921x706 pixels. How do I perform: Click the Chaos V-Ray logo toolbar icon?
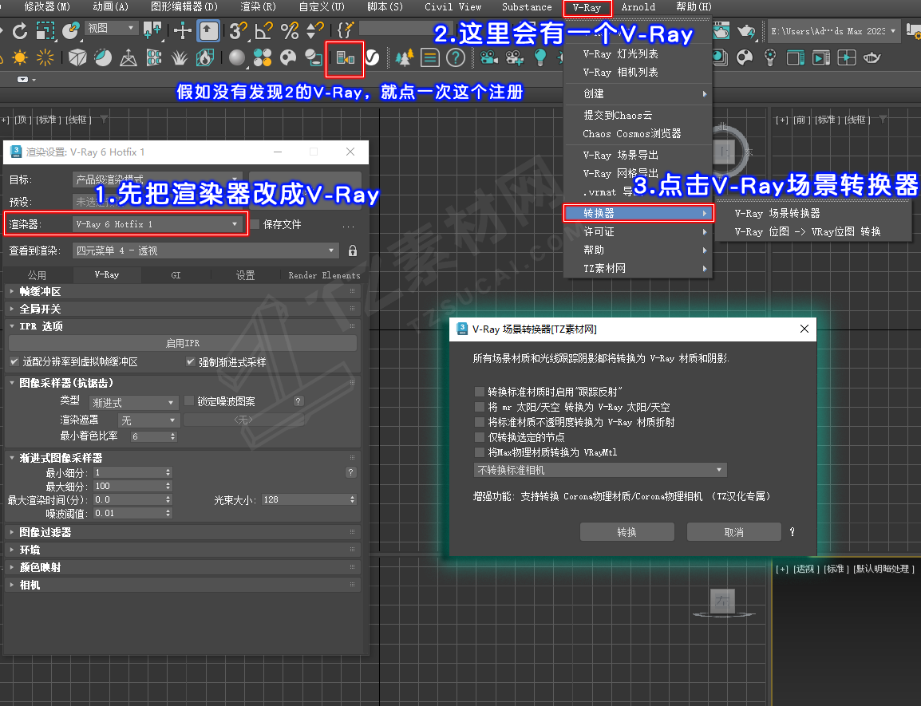pos(372,58)
